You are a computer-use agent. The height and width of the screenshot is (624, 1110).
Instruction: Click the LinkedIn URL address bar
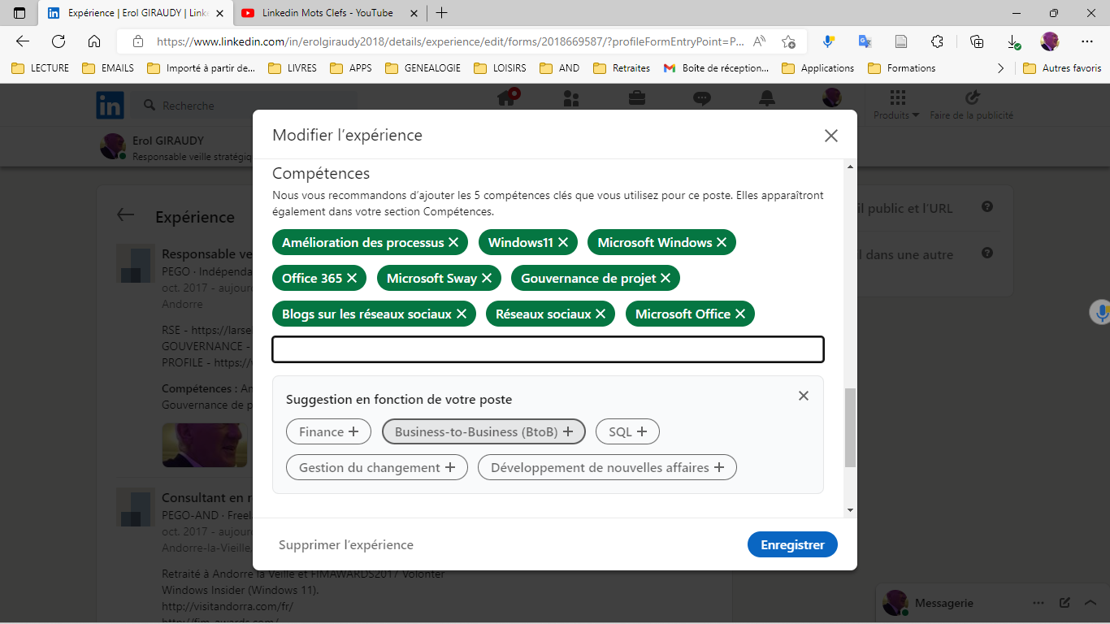(450, 41)
